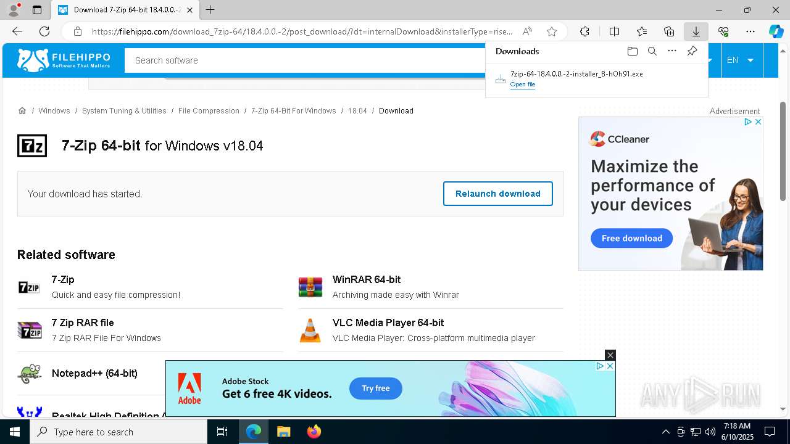Open Notepad++ (64-bit) link
790x444 pixels.
click(x=94, y=373)
